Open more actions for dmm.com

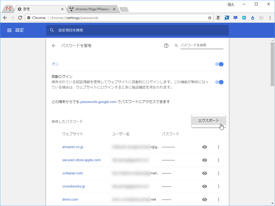219,200
